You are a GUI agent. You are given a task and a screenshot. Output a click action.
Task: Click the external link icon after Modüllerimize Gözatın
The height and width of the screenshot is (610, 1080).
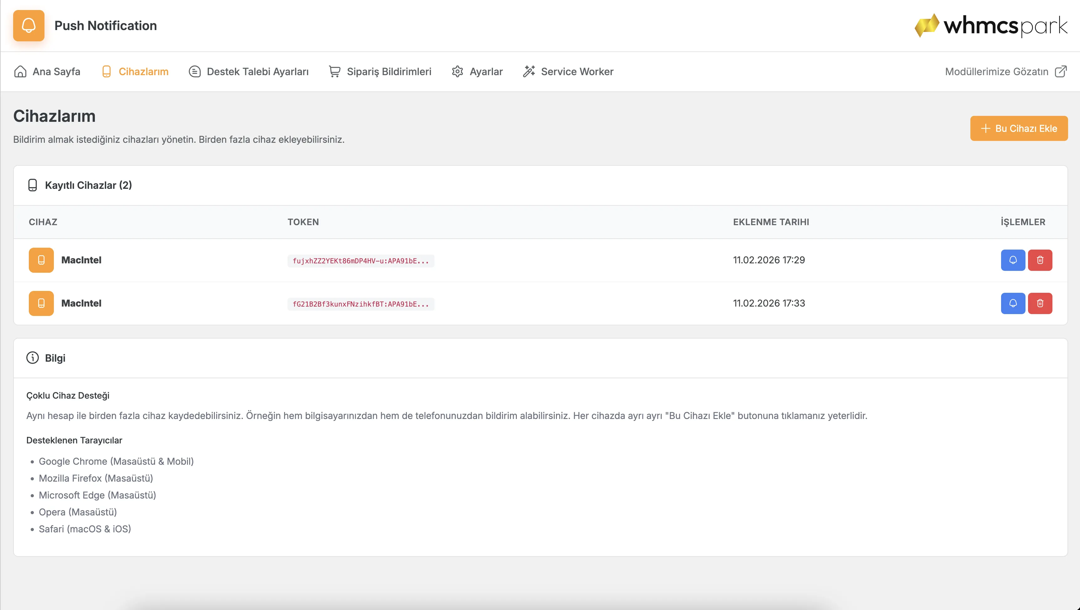pos(1061,72)
